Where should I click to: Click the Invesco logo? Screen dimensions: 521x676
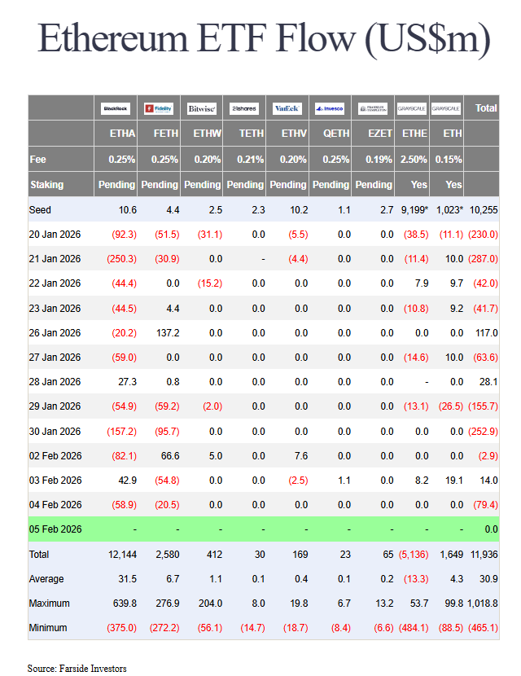(330, 108)
